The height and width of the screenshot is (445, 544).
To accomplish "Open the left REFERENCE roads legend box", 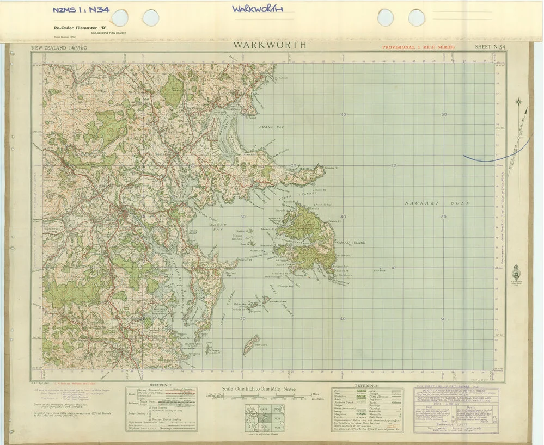I will (x=161, y=408).
